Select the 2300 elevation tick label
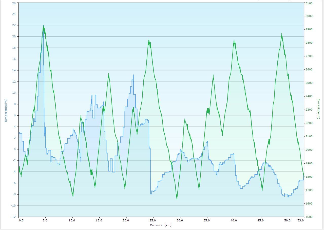Viewport: 324px width, 230px height. 309,110
